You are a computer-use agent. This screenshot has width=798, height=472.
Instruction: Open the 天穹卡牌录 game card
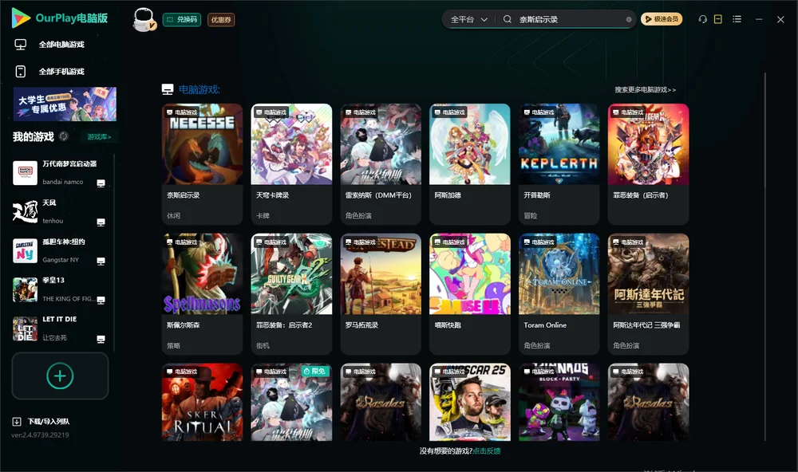point(291,163)
